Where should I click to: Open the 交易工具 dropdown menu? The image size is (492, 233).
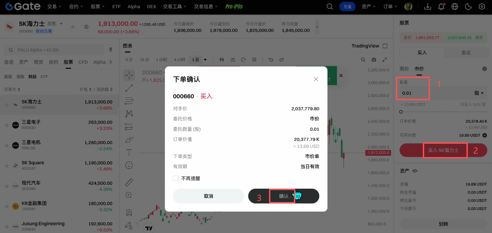click(175, 6)
